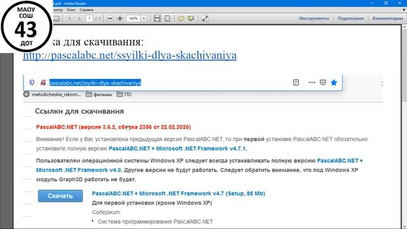Viewport: 407px width, 229px height.
Task: Open PascalABC.NET + .NET Framework v4.7.1 link
Action: click(x=178, y=148)
